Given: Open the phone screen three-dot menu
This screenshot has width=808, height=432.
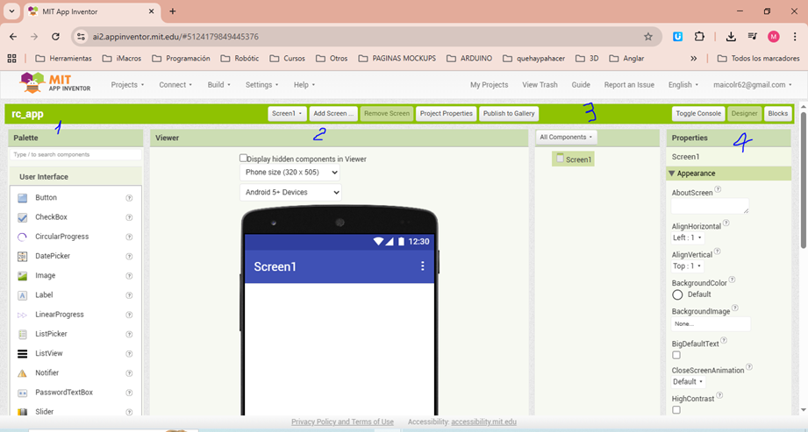Looking at the screenshot, I should (x=422, y=266).
